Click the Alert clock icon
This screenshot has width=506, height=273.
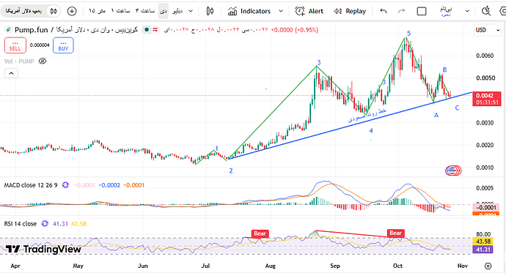(x=300, y=11)
